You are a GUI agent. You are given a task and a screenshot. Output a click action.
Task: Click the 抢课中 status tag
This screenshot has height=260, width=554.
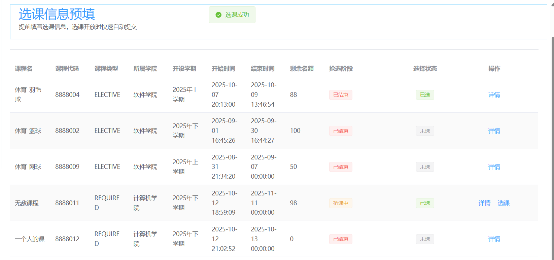341,203
